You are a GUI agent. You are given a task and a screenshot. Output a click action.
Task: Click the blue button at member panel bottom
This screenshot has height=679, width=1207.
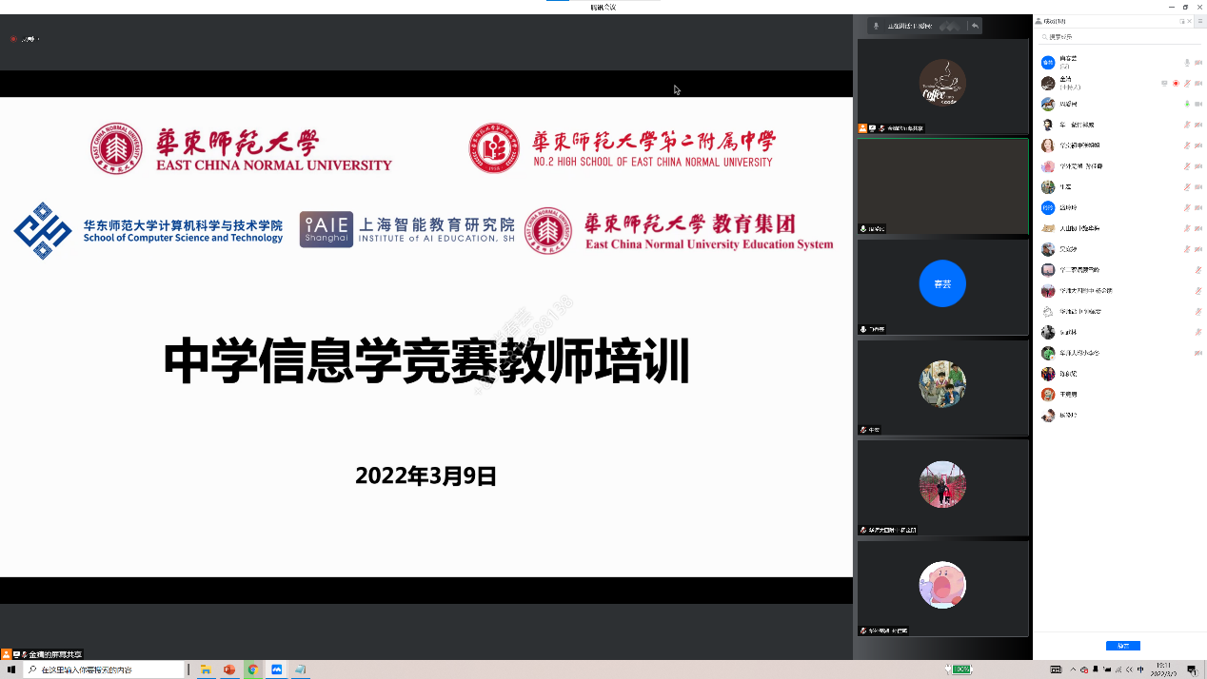pyautogui.click(x=1122, y=646)
